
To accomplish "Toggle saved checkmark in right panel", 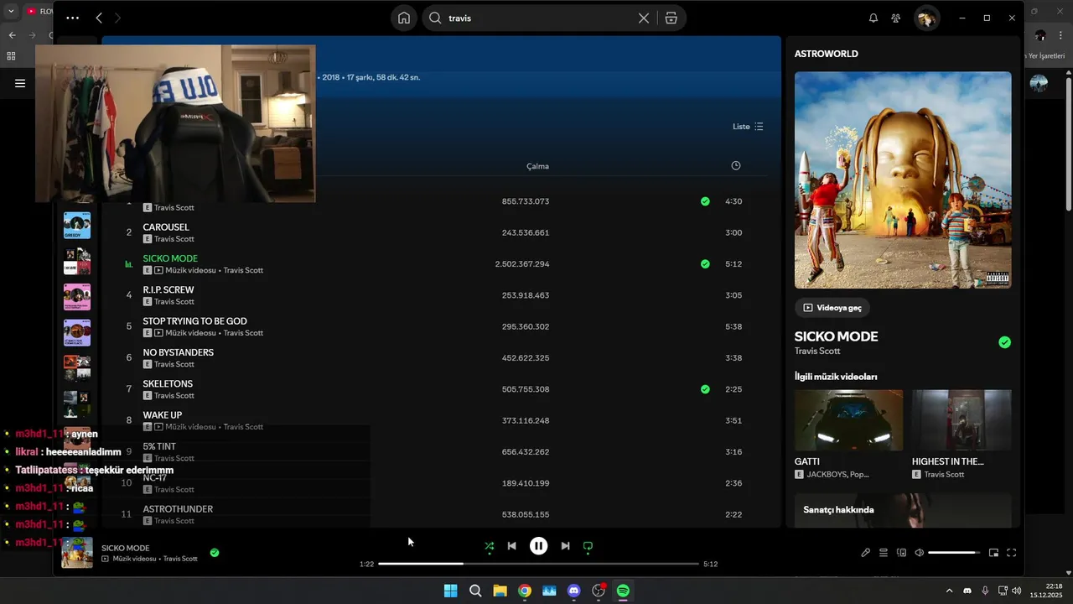I will pyautogui.click(x=1005, y=342).
